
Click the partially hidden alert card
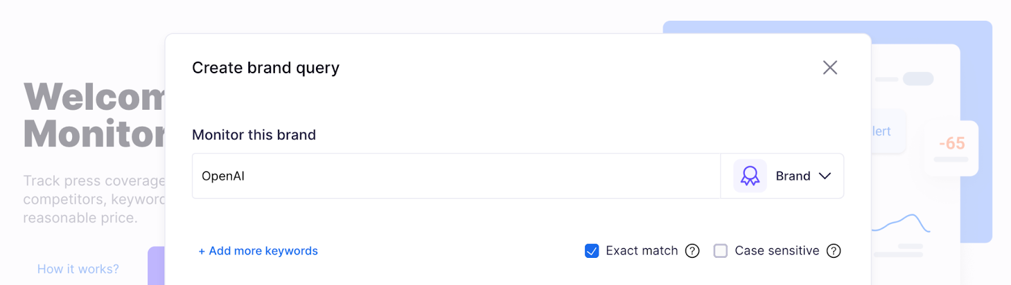tap(888, 131)
